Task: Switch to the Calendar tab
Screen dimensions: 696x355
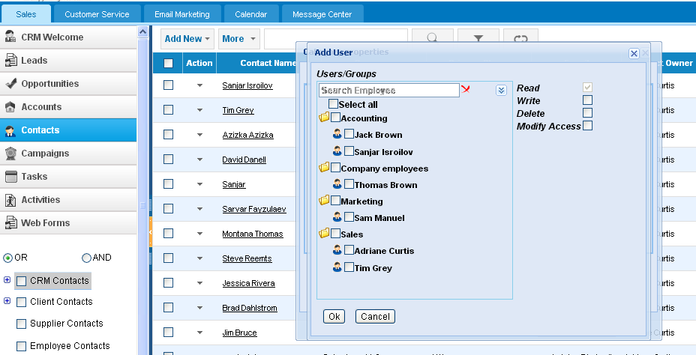Action: click(x=251, y=14)
